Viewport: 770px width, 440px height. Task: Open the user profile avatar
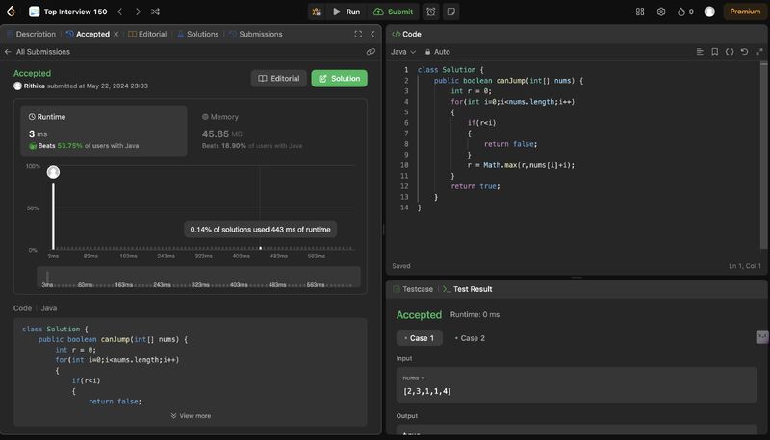coord(709,12)
